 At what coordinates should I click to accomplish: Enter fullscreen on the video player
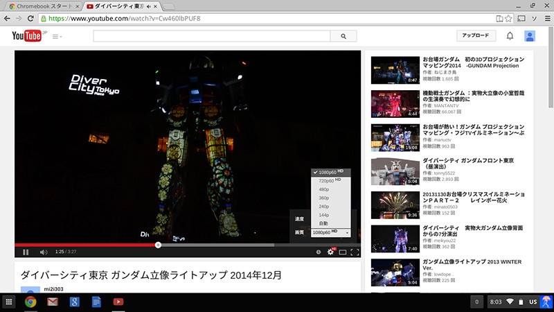coord(355,252)
